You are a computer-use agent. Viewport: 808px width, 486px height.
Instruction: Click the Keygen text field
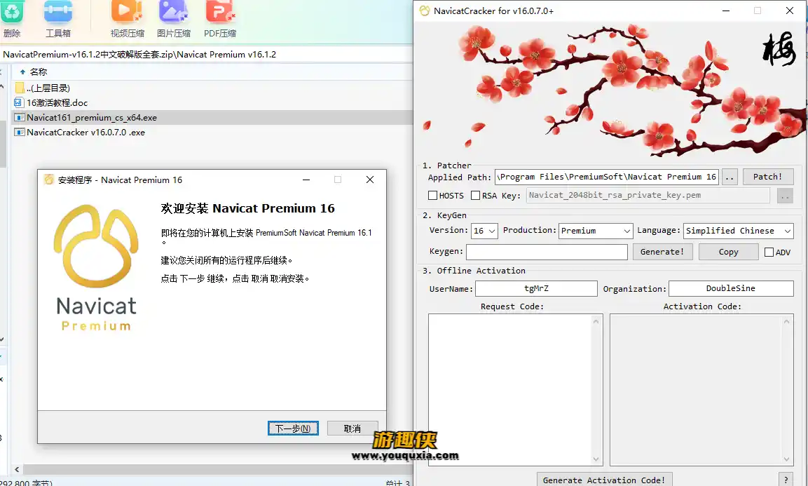coord(547,252)
